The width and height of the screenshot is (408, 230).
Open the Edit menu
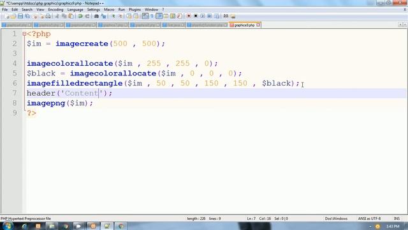15,10
